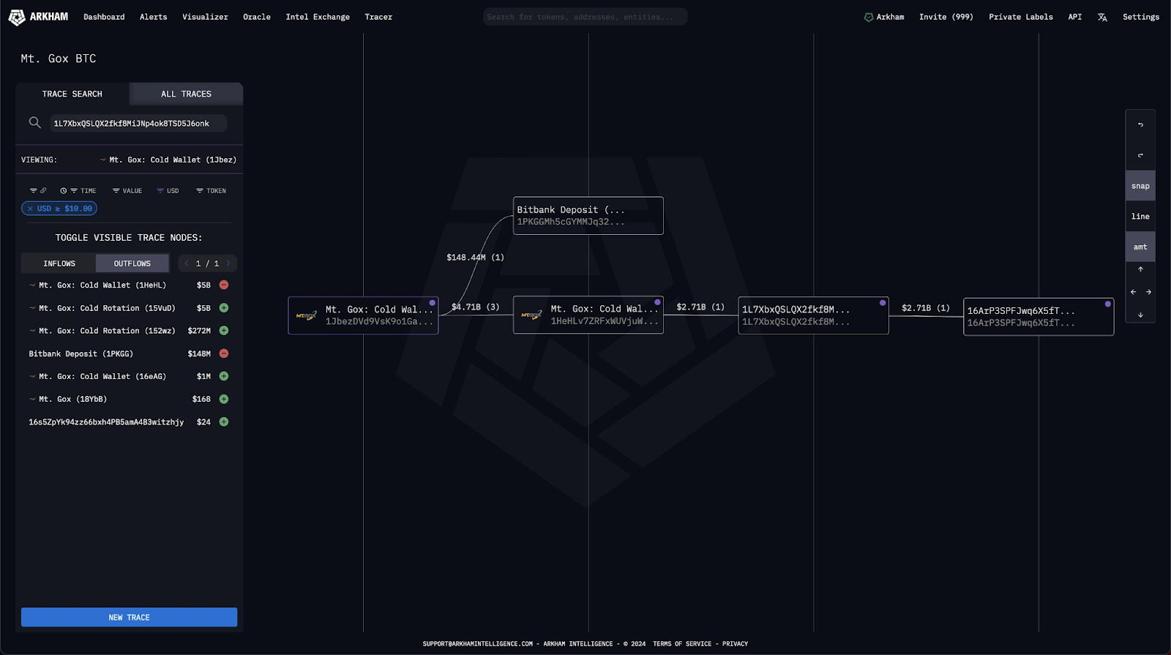This screenshot has height=655, width=1171.
Task: Open the VIEWING Mt. Gox: Cold Wallet selector
Action: [168, 160]
